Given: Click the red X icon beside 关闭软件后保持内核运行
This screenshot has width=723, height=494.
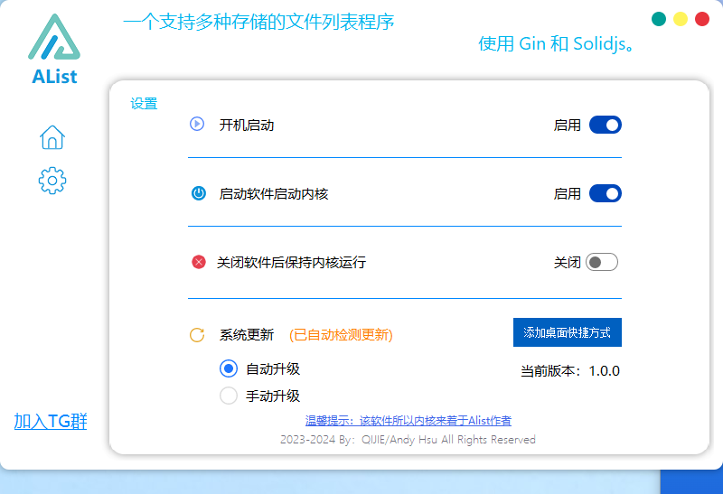Looking at the screenshot, I should coord(199,262).
